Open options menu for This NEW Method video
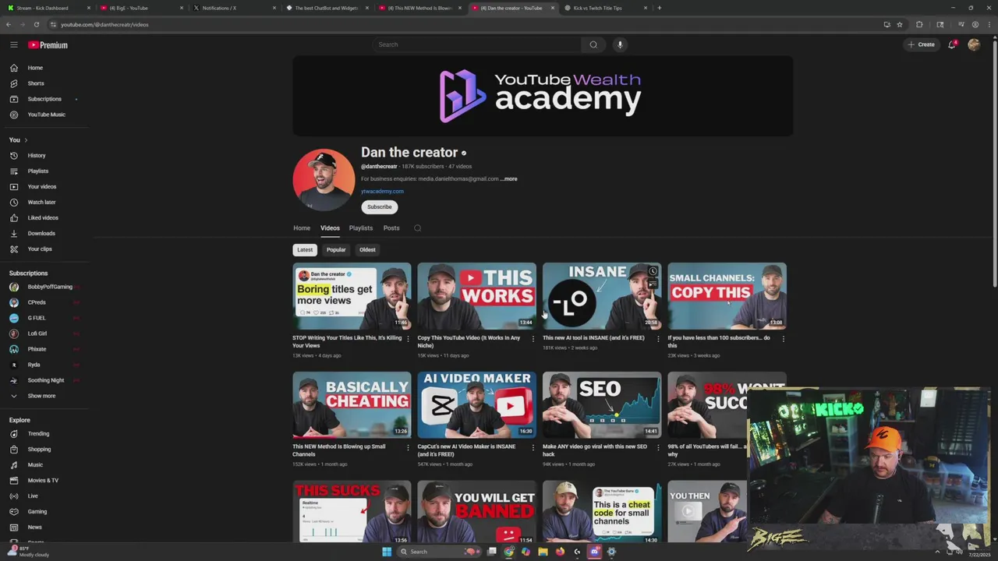This screenshot has width=998, height=561. coord(408,447)
